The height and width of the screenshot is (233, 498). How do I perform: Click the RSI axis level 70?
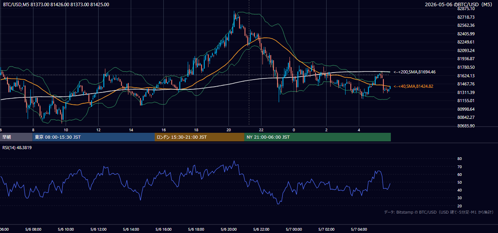459,167
